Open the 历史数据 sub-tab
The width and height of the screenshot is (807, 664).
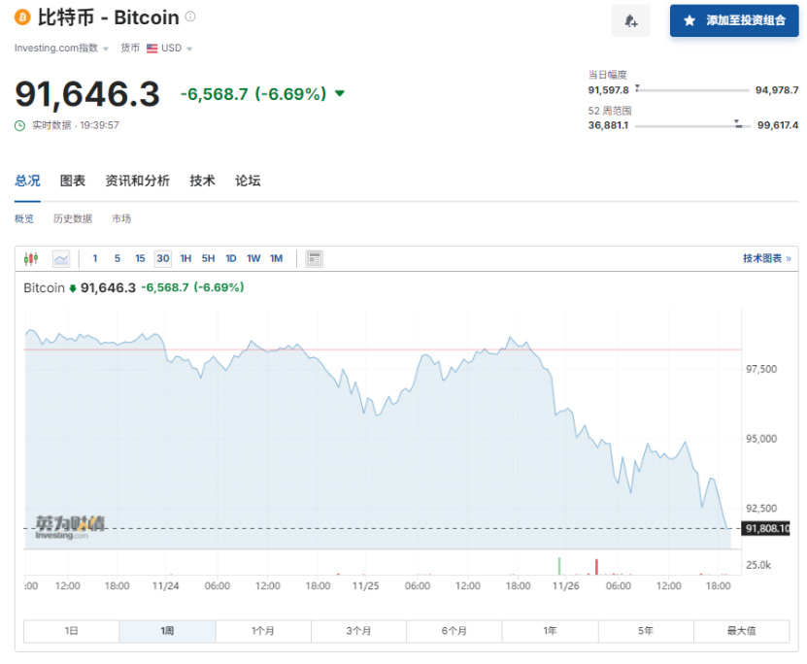click(73, 219)
